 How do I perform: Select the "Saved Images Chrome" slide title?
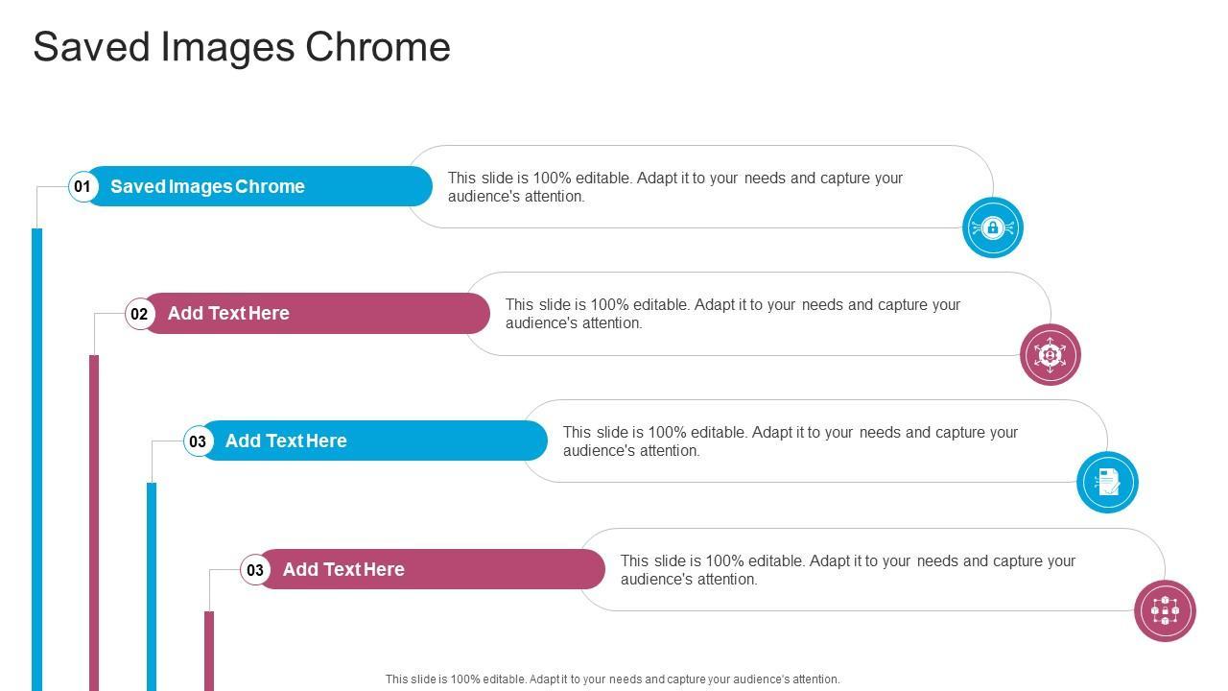242,47
